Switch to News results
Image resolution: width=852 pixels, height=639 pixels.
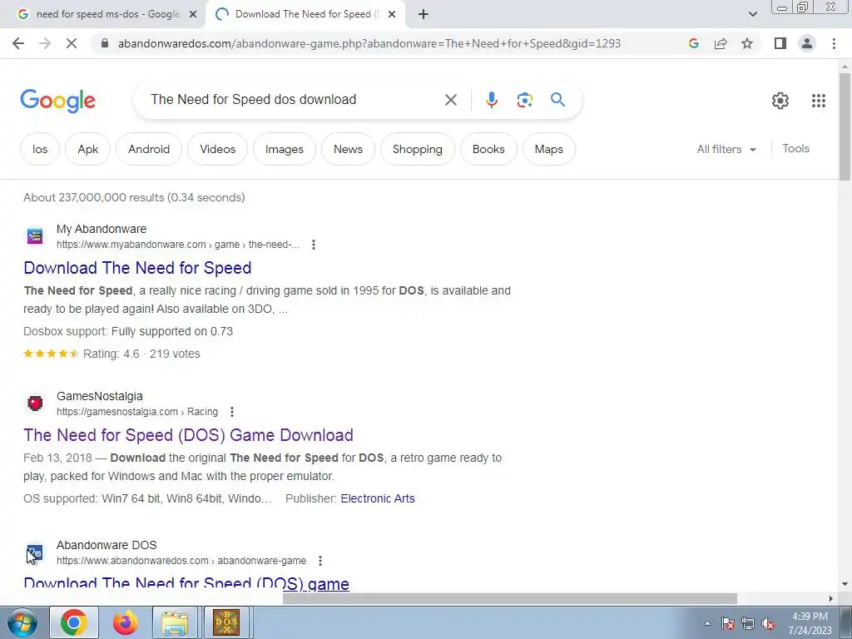348,149
